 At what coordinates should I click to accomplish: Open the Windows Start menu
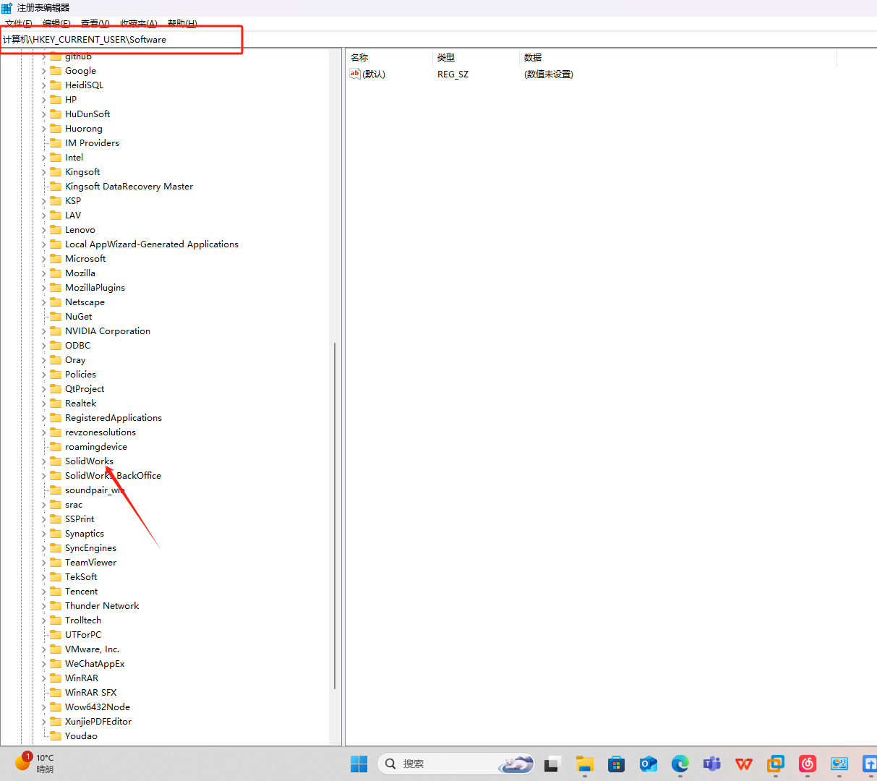click(359, 764)
